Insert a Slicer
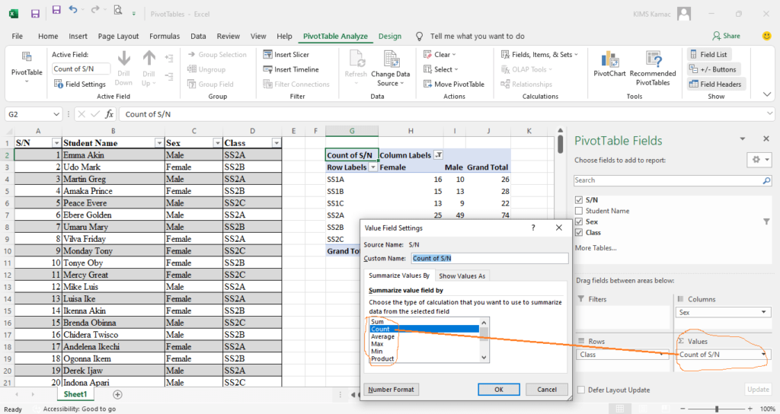The width and height of the screenshot is (780, 414). (286, 55)
